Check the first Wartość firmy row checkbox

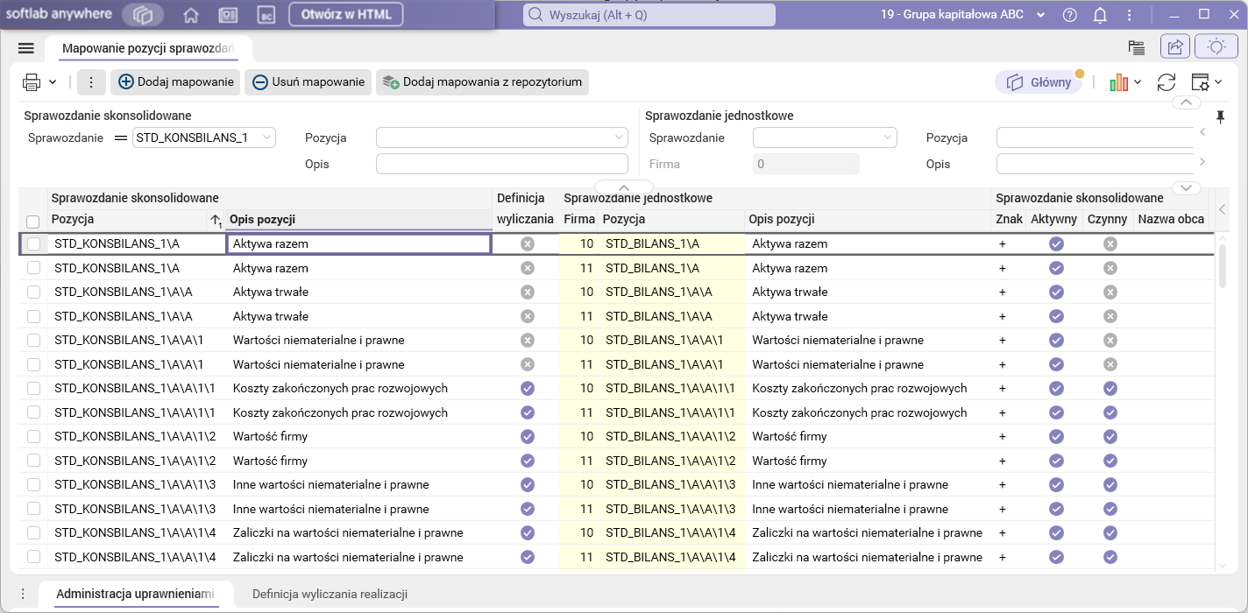[x=34, y=436]
